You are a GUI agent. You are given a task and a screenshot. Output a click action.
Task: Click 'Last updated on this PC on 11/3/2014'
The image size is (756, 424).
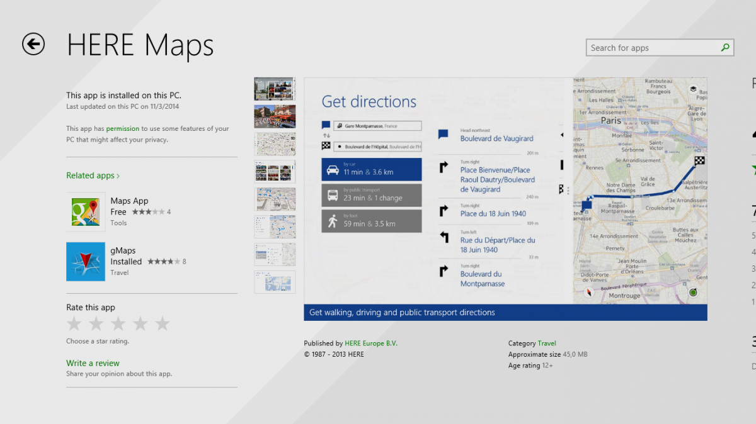click(x=124, y=107)
